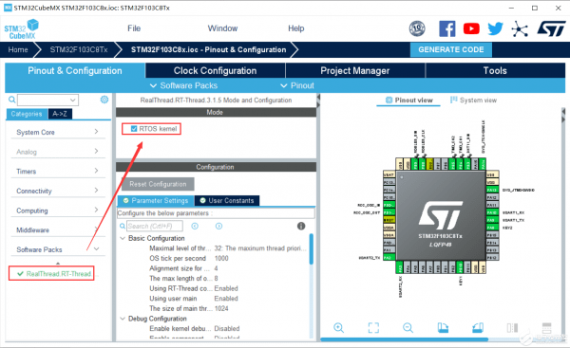Open the Facebook icon link
This screenshot has height=348, width=570.
click(x=447, y=28)
